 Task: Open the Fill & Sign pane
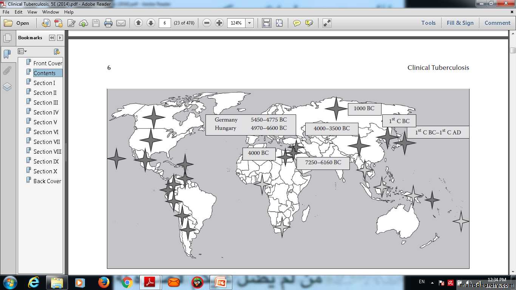click(x=460, y=23)
